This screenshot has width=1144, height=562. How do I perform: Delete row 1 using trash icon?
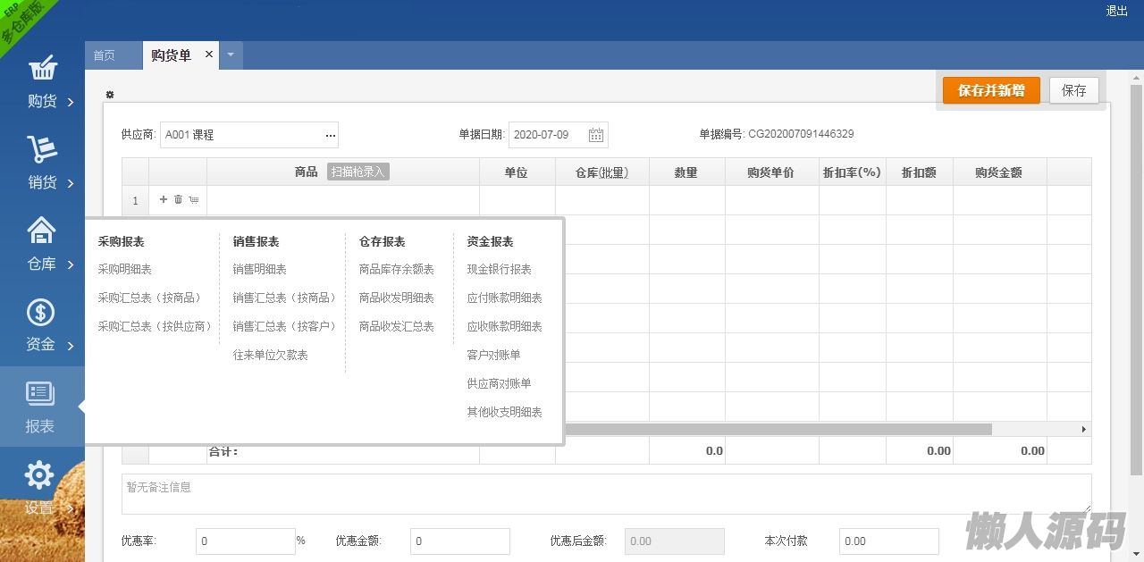pyautogui.click(x=178, y=200)
